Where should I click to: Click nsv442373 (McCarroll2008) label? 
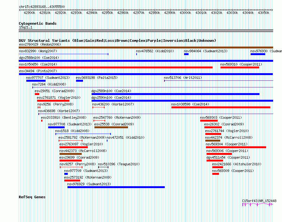[x=83, y=151]
